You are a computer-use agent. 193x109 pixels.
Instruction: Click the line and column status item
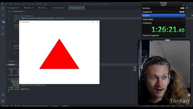(x=146, y=106)
